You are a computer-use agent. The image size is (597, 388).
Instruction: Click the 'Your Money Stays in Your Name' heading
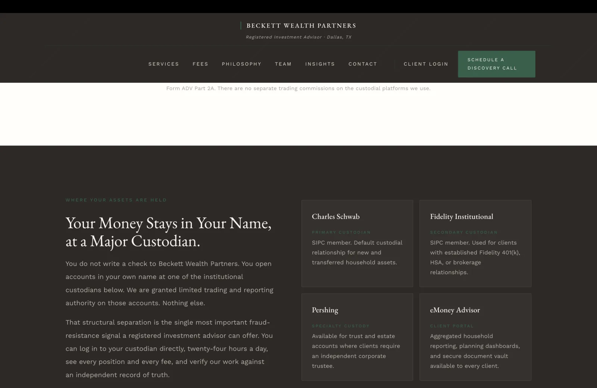(x=169, y=232)
